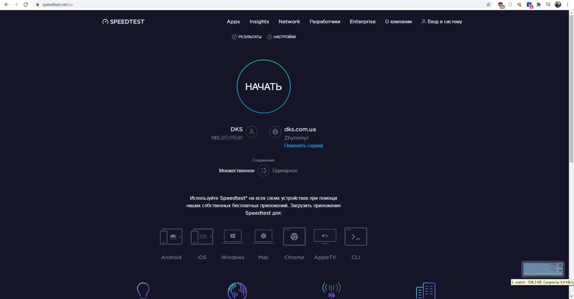Open the Mac app download icon
Viewport: 574px width, 299px height.
tap(264, 236)
